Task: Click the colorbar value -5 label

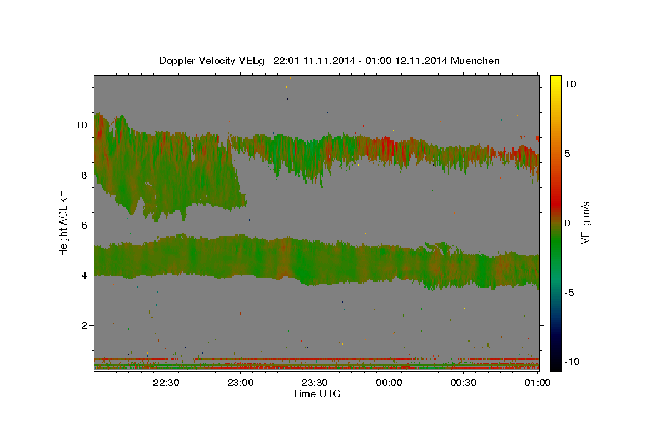Action: pyautogui.click(x=569, y=293)
